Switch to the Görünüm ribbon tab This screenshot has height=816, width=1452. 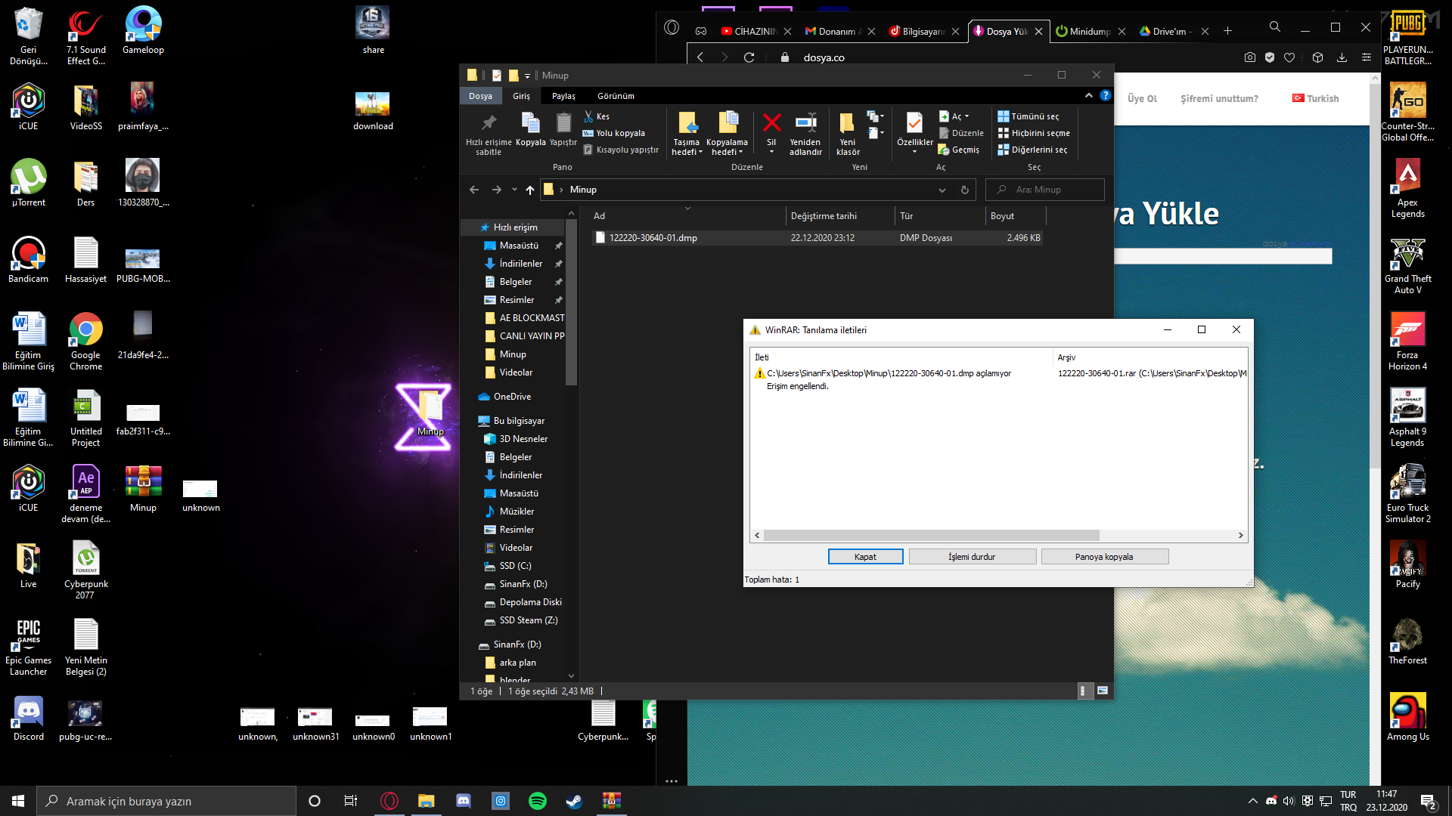616,96
